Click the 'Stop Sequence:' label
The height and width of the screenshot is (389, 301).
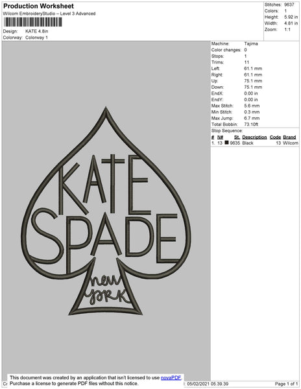(227, 131)
